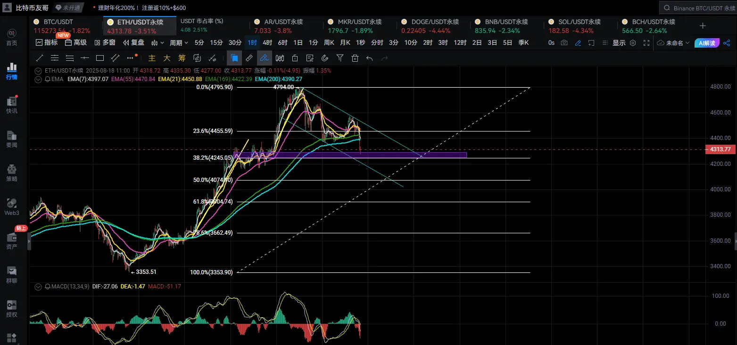Open 群聊 group chat in sidebar
737x345 pixels.
tap(11, 275)
